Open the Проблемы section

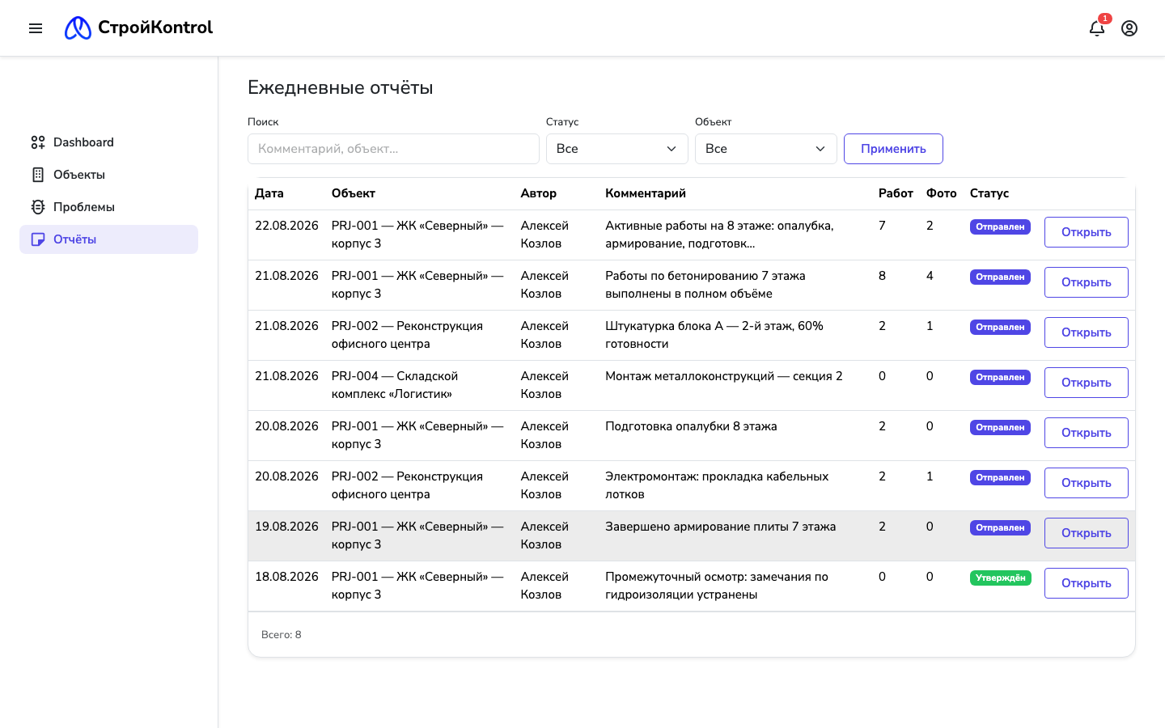click(x=108, y=207)
